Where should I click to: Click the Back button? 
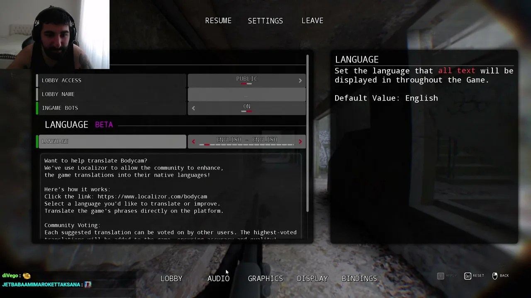(x=500, y=276)
